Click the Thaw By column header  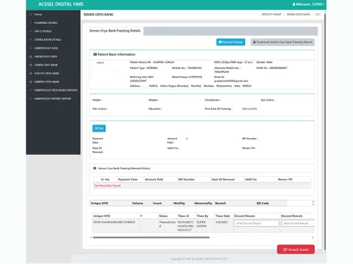203,216
